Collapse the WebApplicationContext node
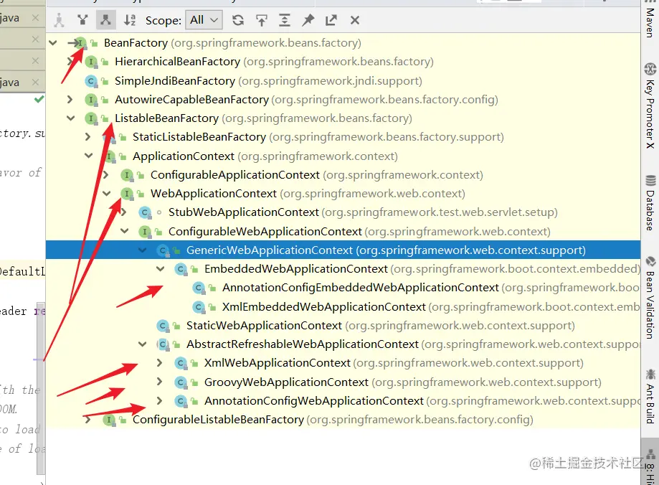 click(106, 194)
